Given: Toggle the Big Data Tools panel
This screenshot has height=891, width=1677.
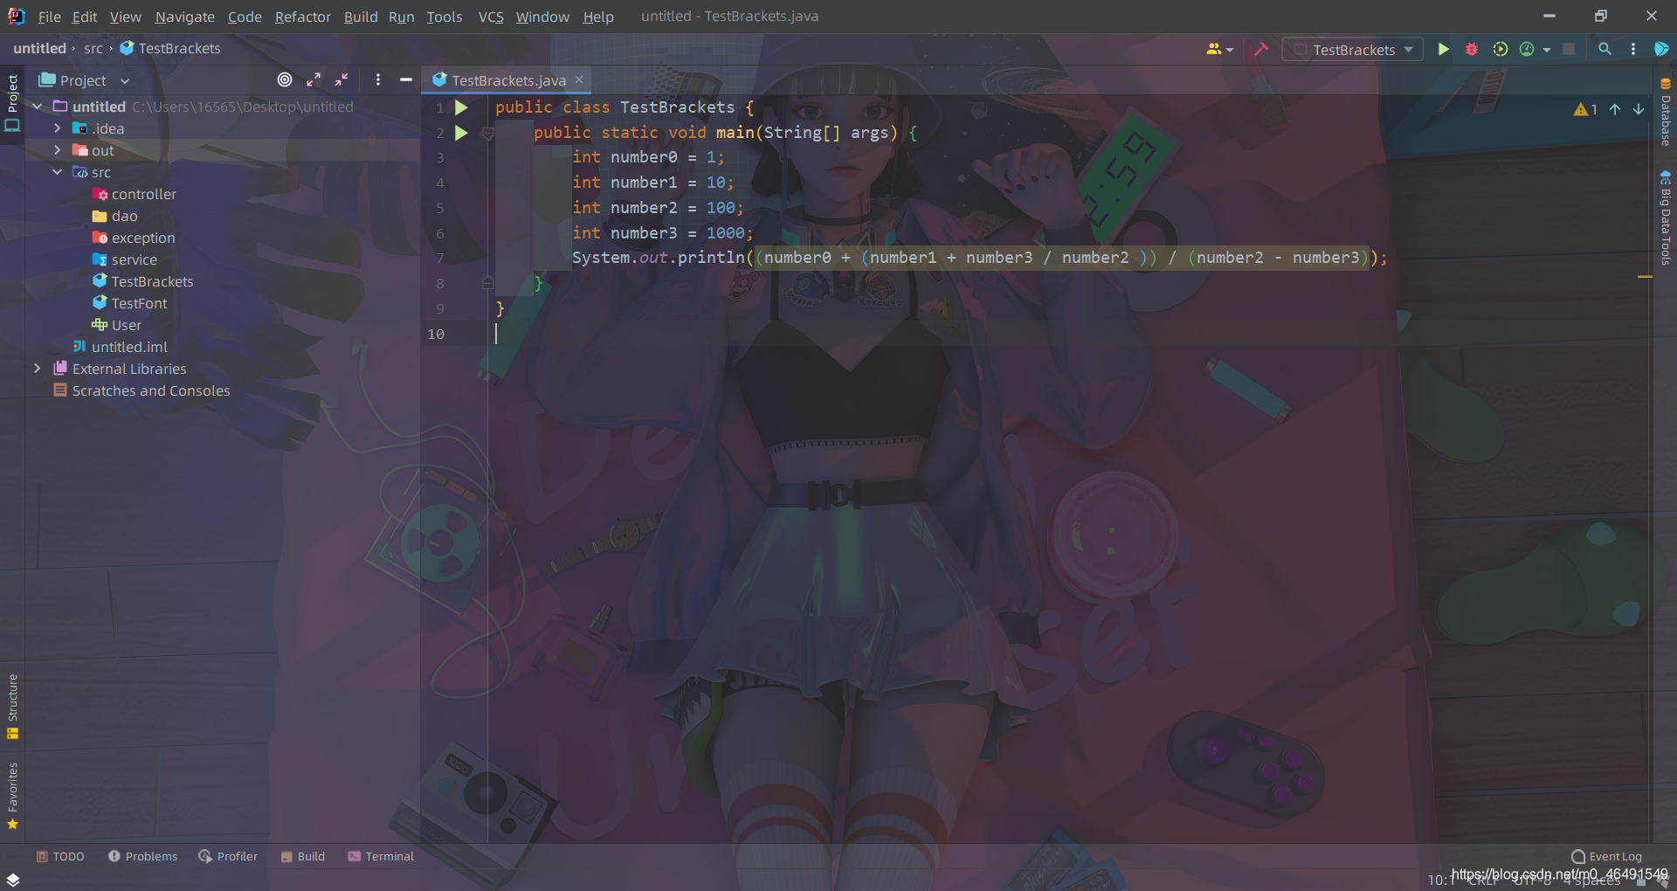Looking at the screenshot, I should click(x=1665, y=218).
